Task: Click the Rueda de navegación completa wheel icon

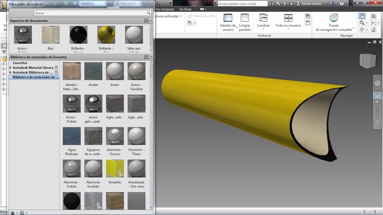Action: click(x=334, y=18)
